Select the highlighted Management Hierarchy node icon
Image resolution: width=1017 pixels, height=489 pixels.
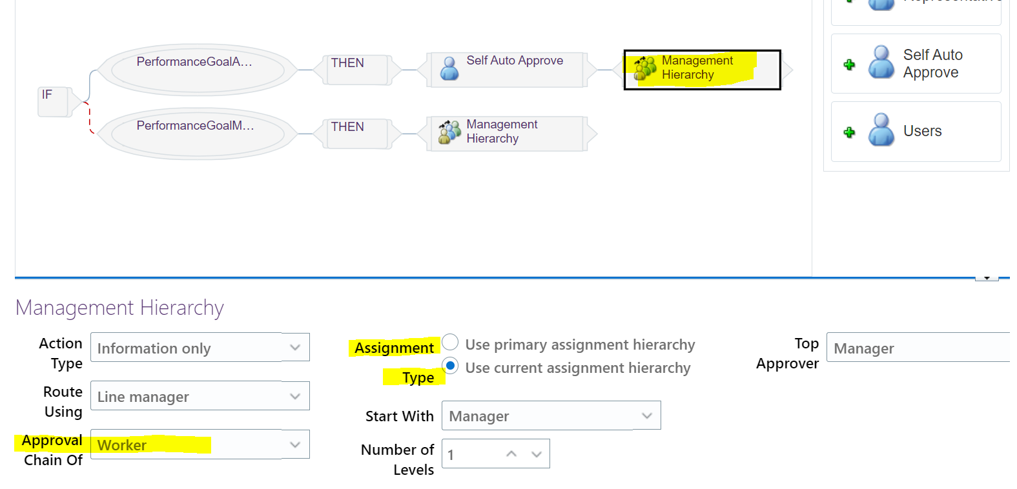point(645,68)
